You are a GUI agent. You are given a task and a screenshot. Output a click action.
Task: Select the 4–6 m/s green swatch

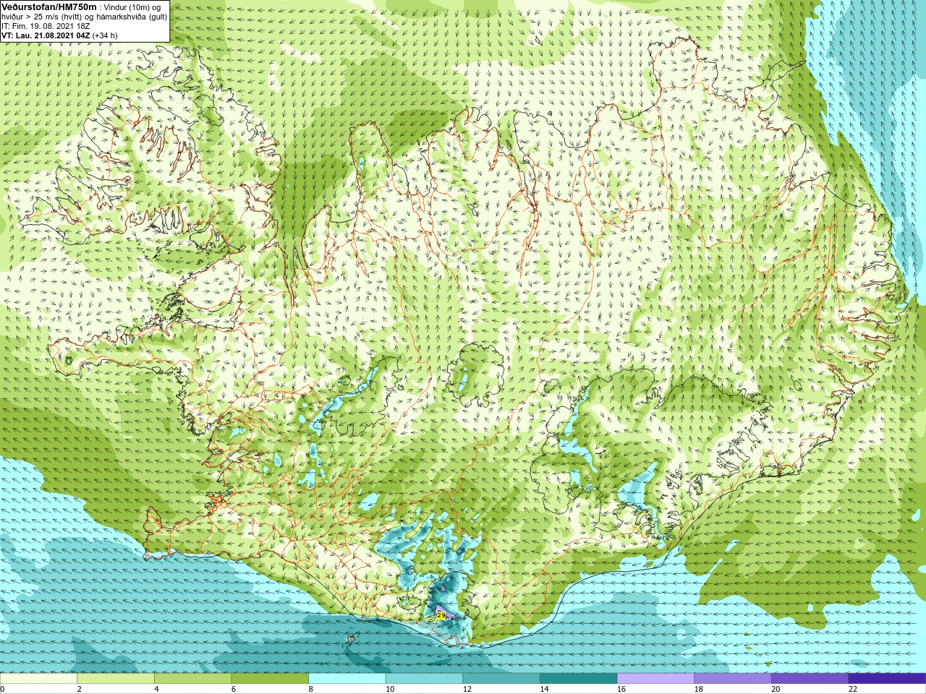[192, 679]
